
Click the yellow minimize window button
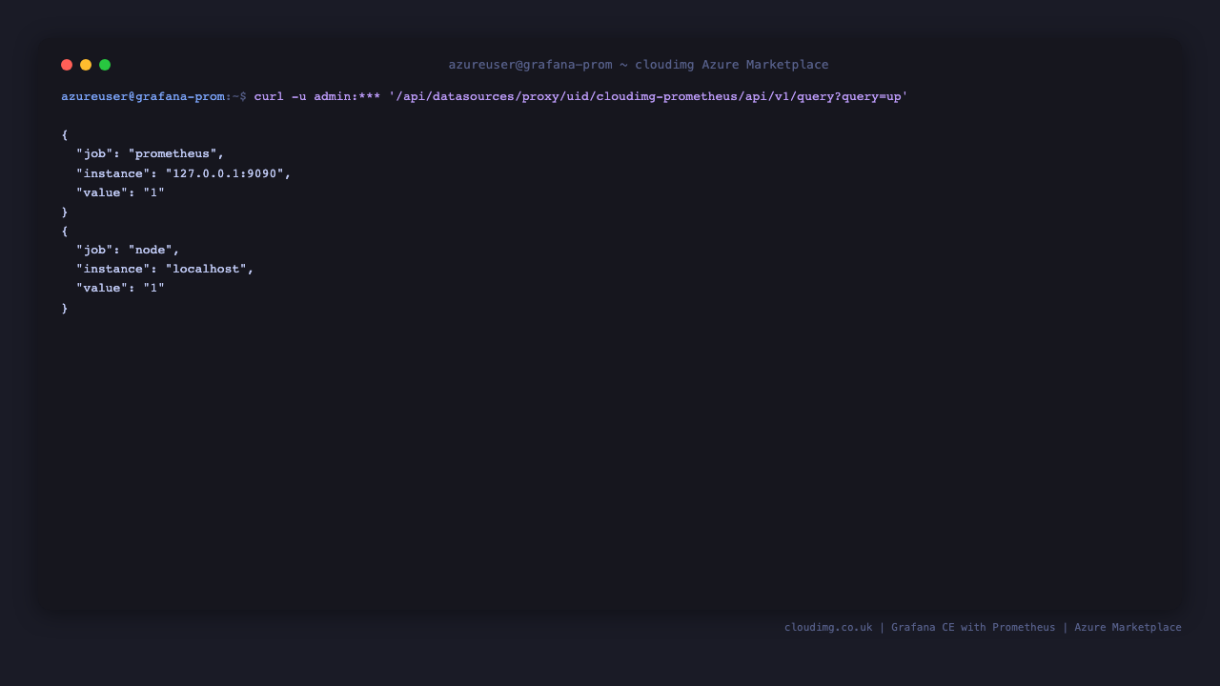pos(86,65)
